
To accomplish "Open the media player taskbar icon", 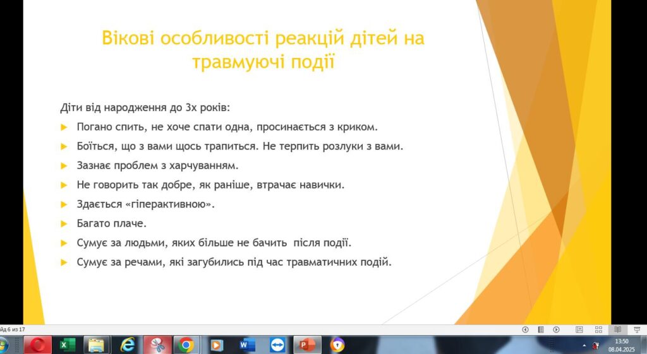I will [217, 345].
